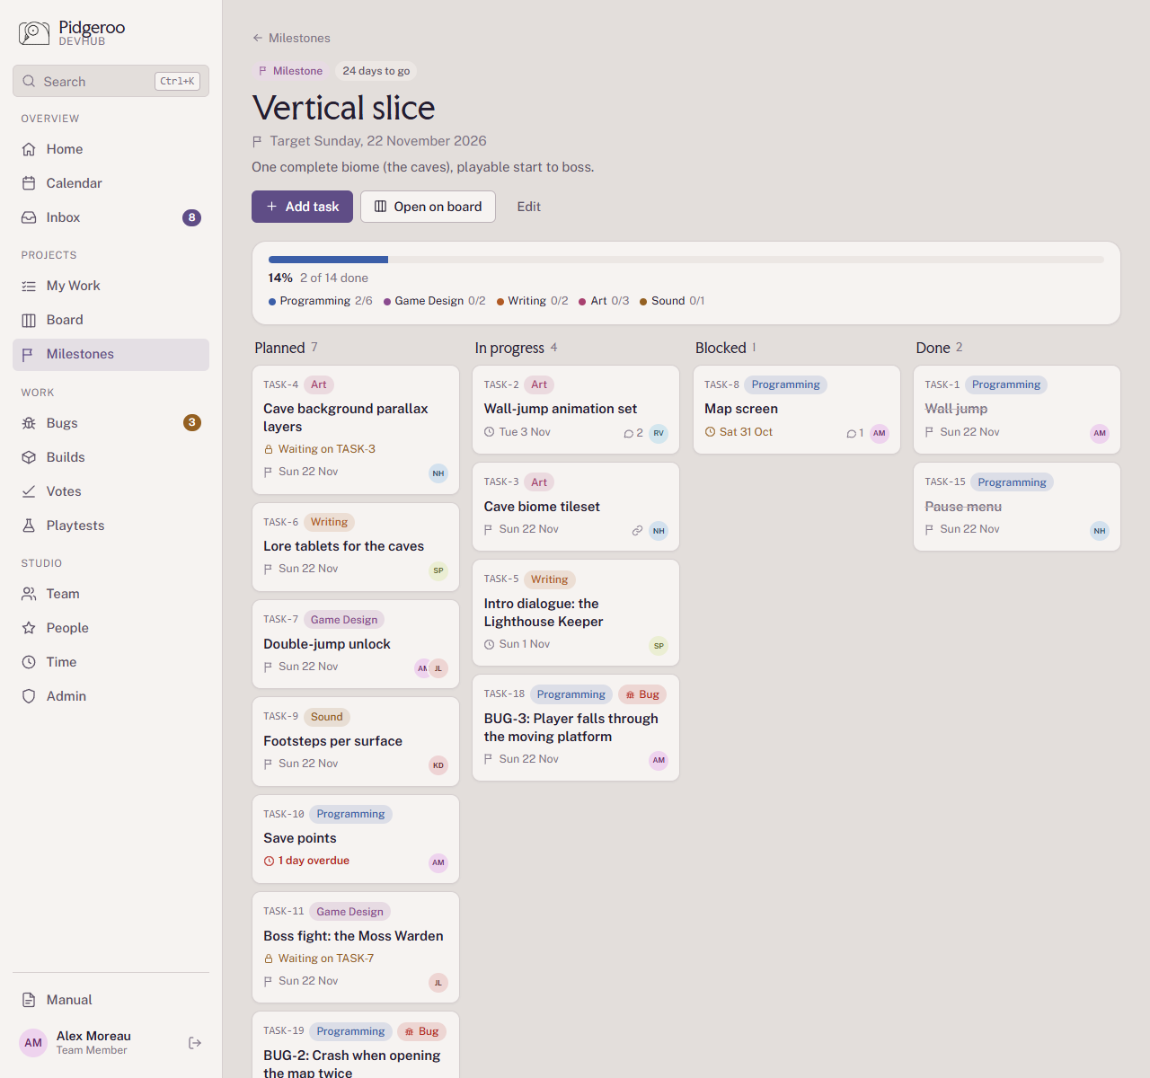This screenshot has height=1078, width=1150.
Task: Click the Edit milestone button
Action: [528, 207]
